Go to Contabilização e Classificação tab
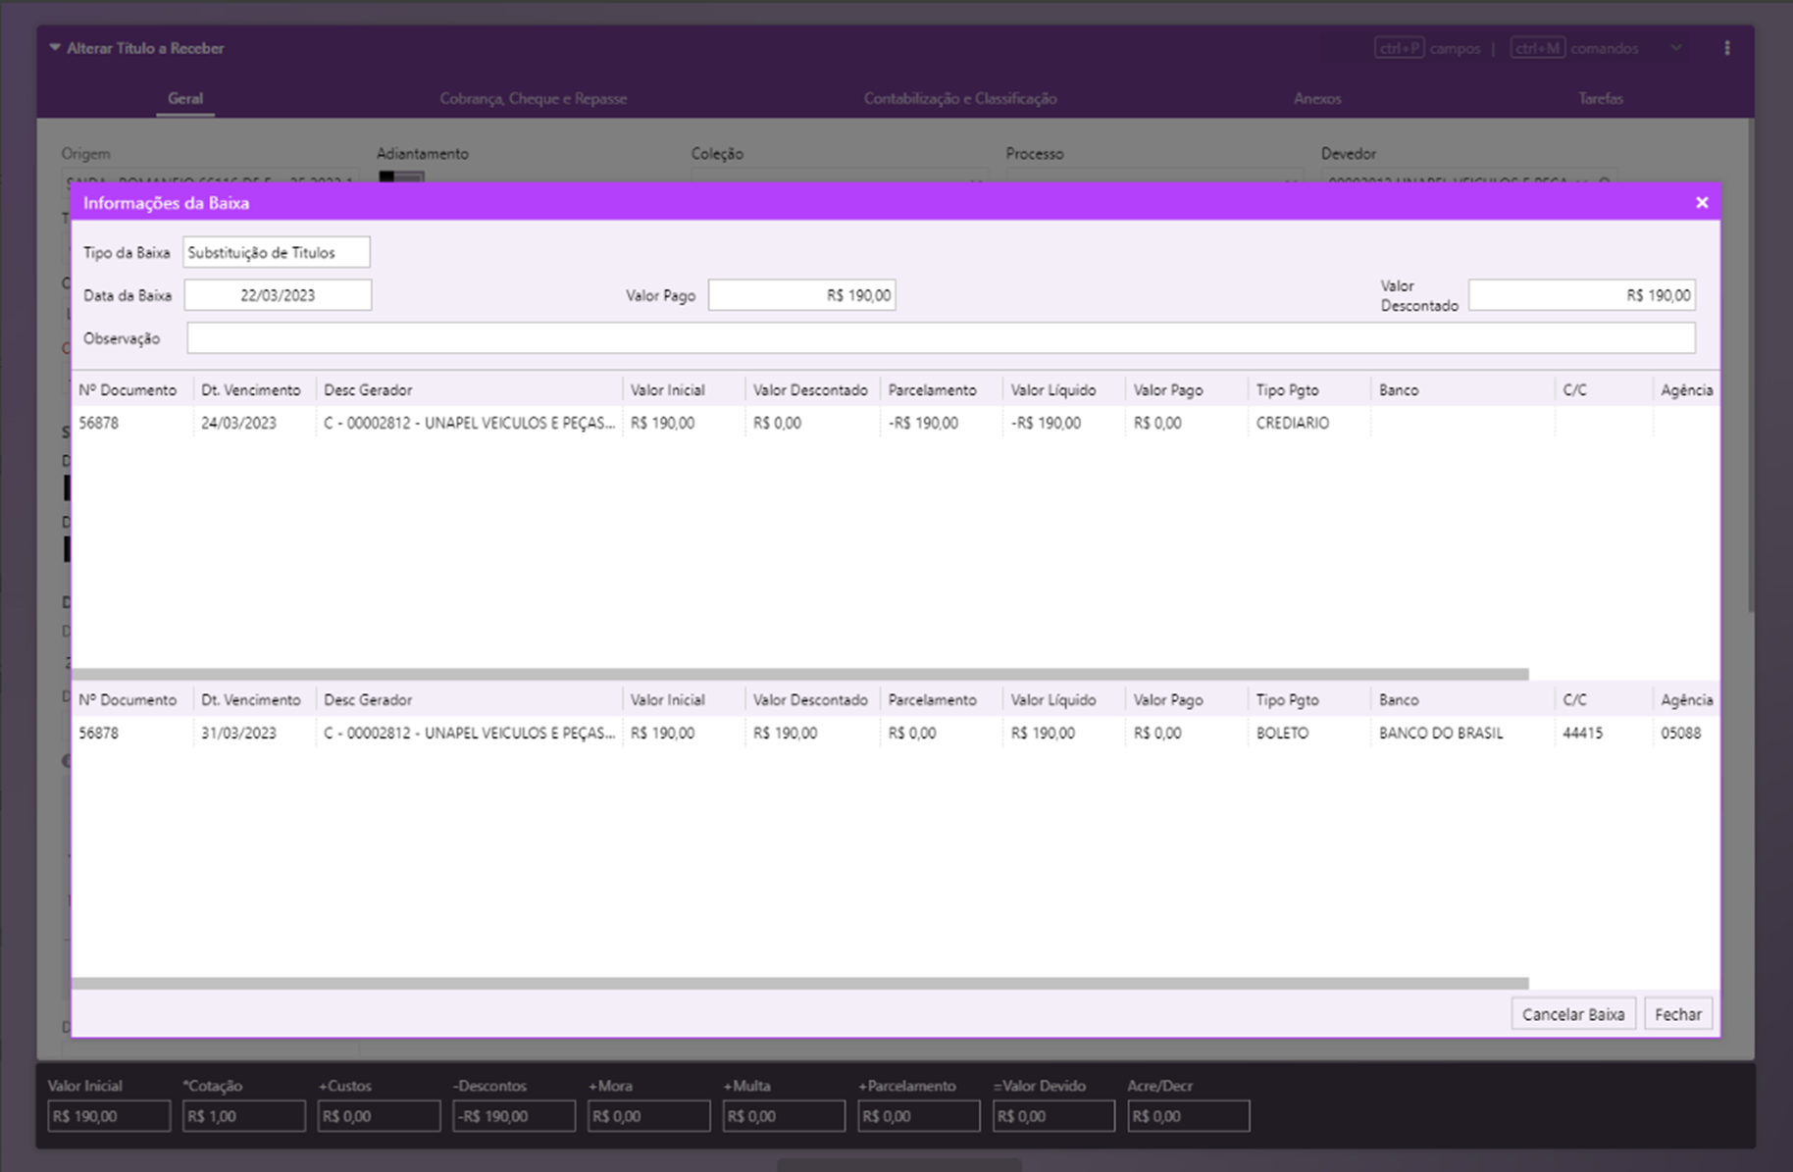Viewport: 1793px width, 1172px height. (x=960, y=98)
